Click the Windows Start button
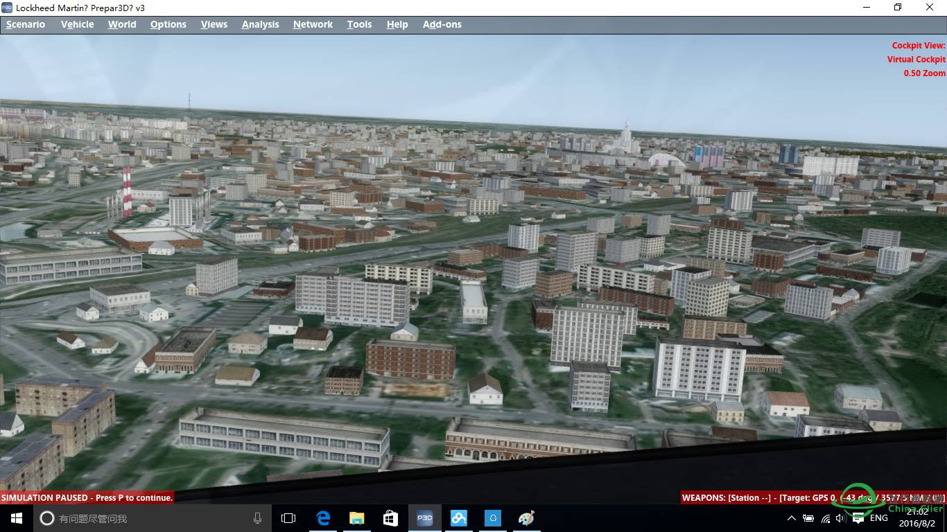The image size is (947, 532). [15, 517]
